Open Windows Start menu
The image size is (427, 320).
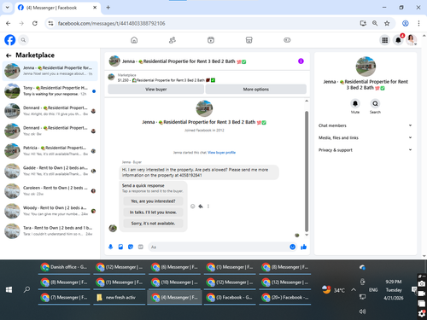point(9,289)
